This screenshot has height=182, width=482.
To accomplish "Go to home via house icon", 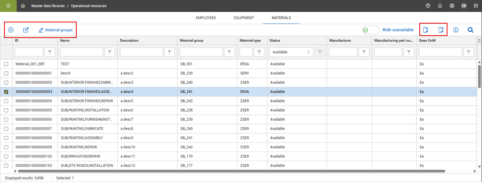I will (23, 6).
